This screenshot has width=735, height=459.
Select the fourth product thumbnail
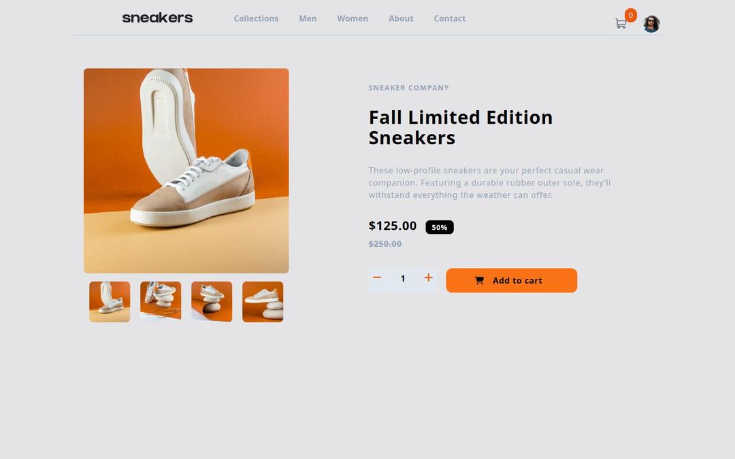pyautogui.click(x=263, y=302)
